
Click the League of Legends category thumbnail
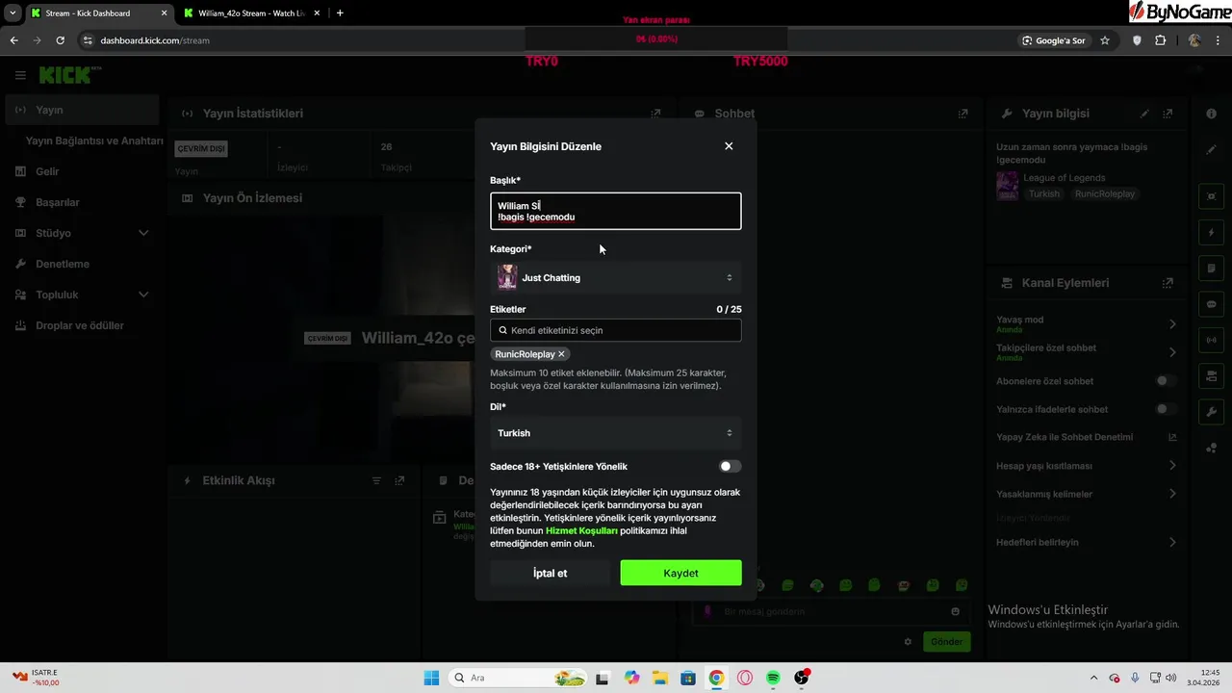(x=1007, y=186)
